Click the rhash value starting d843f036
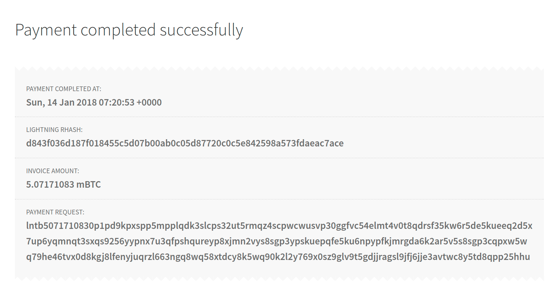This screenshot has height=303, width=558. (x=185, y=143)
